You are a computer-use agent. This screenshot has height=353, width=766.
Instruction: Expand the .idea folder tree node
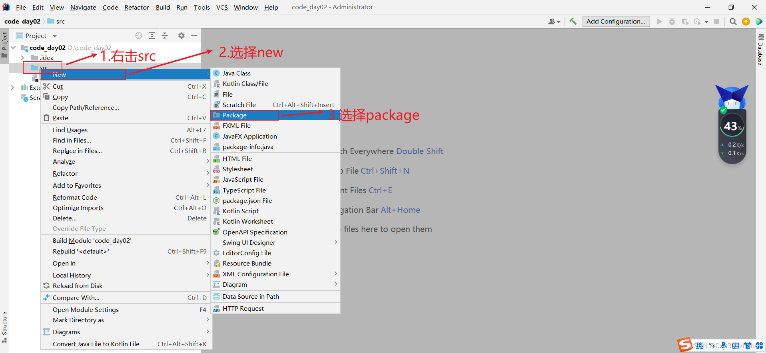(x=23, y=58)
